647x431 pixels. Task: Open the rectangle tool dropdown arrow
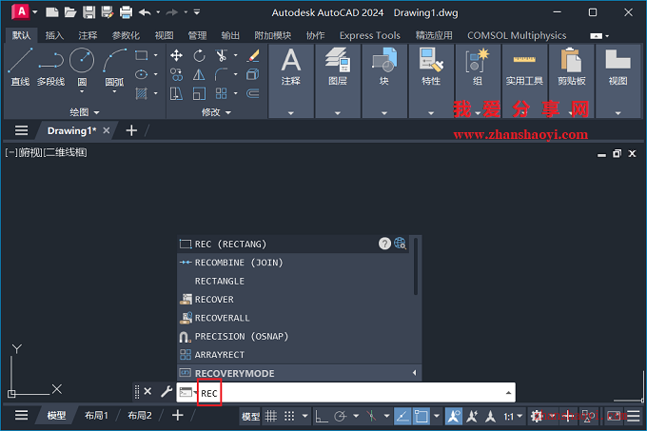(x=155, y=55)
